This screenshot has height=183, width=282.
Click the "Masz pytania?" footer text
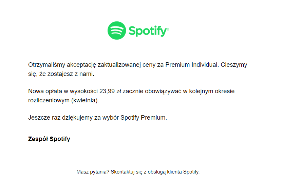tap(93, 172)
